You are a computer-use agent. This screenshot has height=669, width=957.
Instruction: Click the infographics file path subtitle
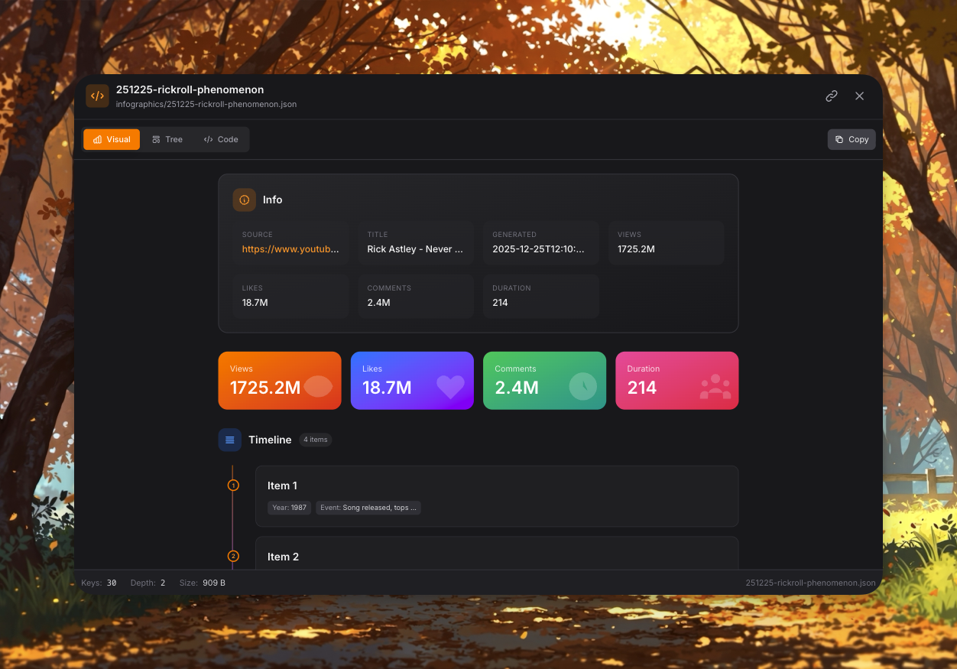pos(206,104)
